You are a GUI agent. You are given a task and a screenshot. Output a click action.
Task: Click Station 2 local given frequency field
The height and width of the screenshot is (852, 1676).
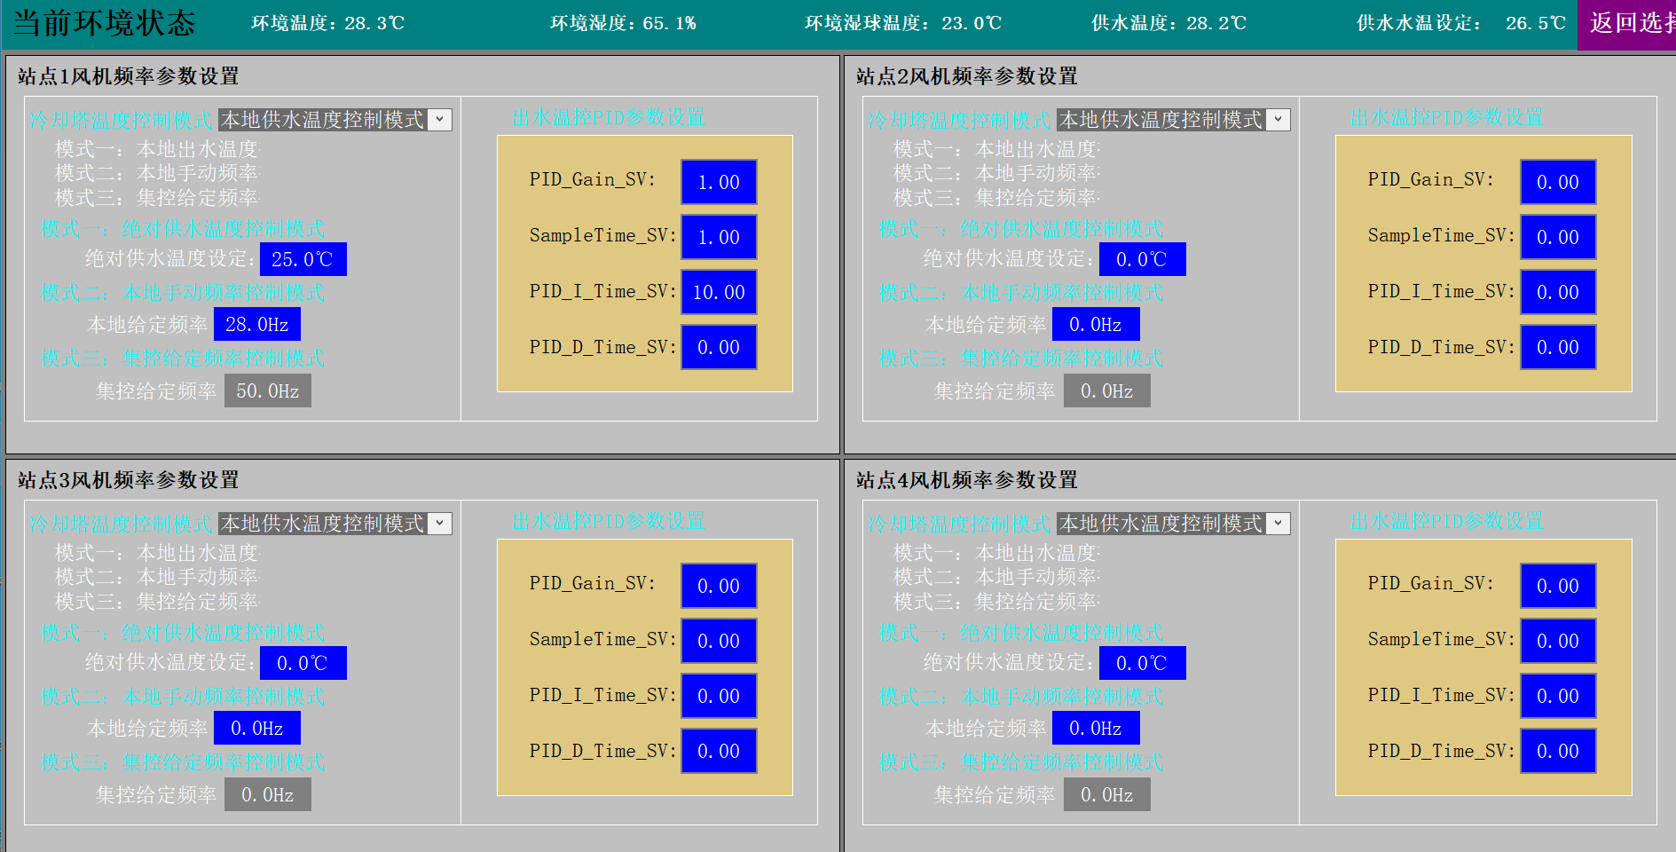click(x=1096, y=324)
